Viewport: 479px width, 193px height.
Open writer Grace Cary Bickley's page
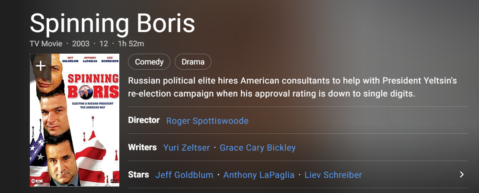[x=258, y=148]
